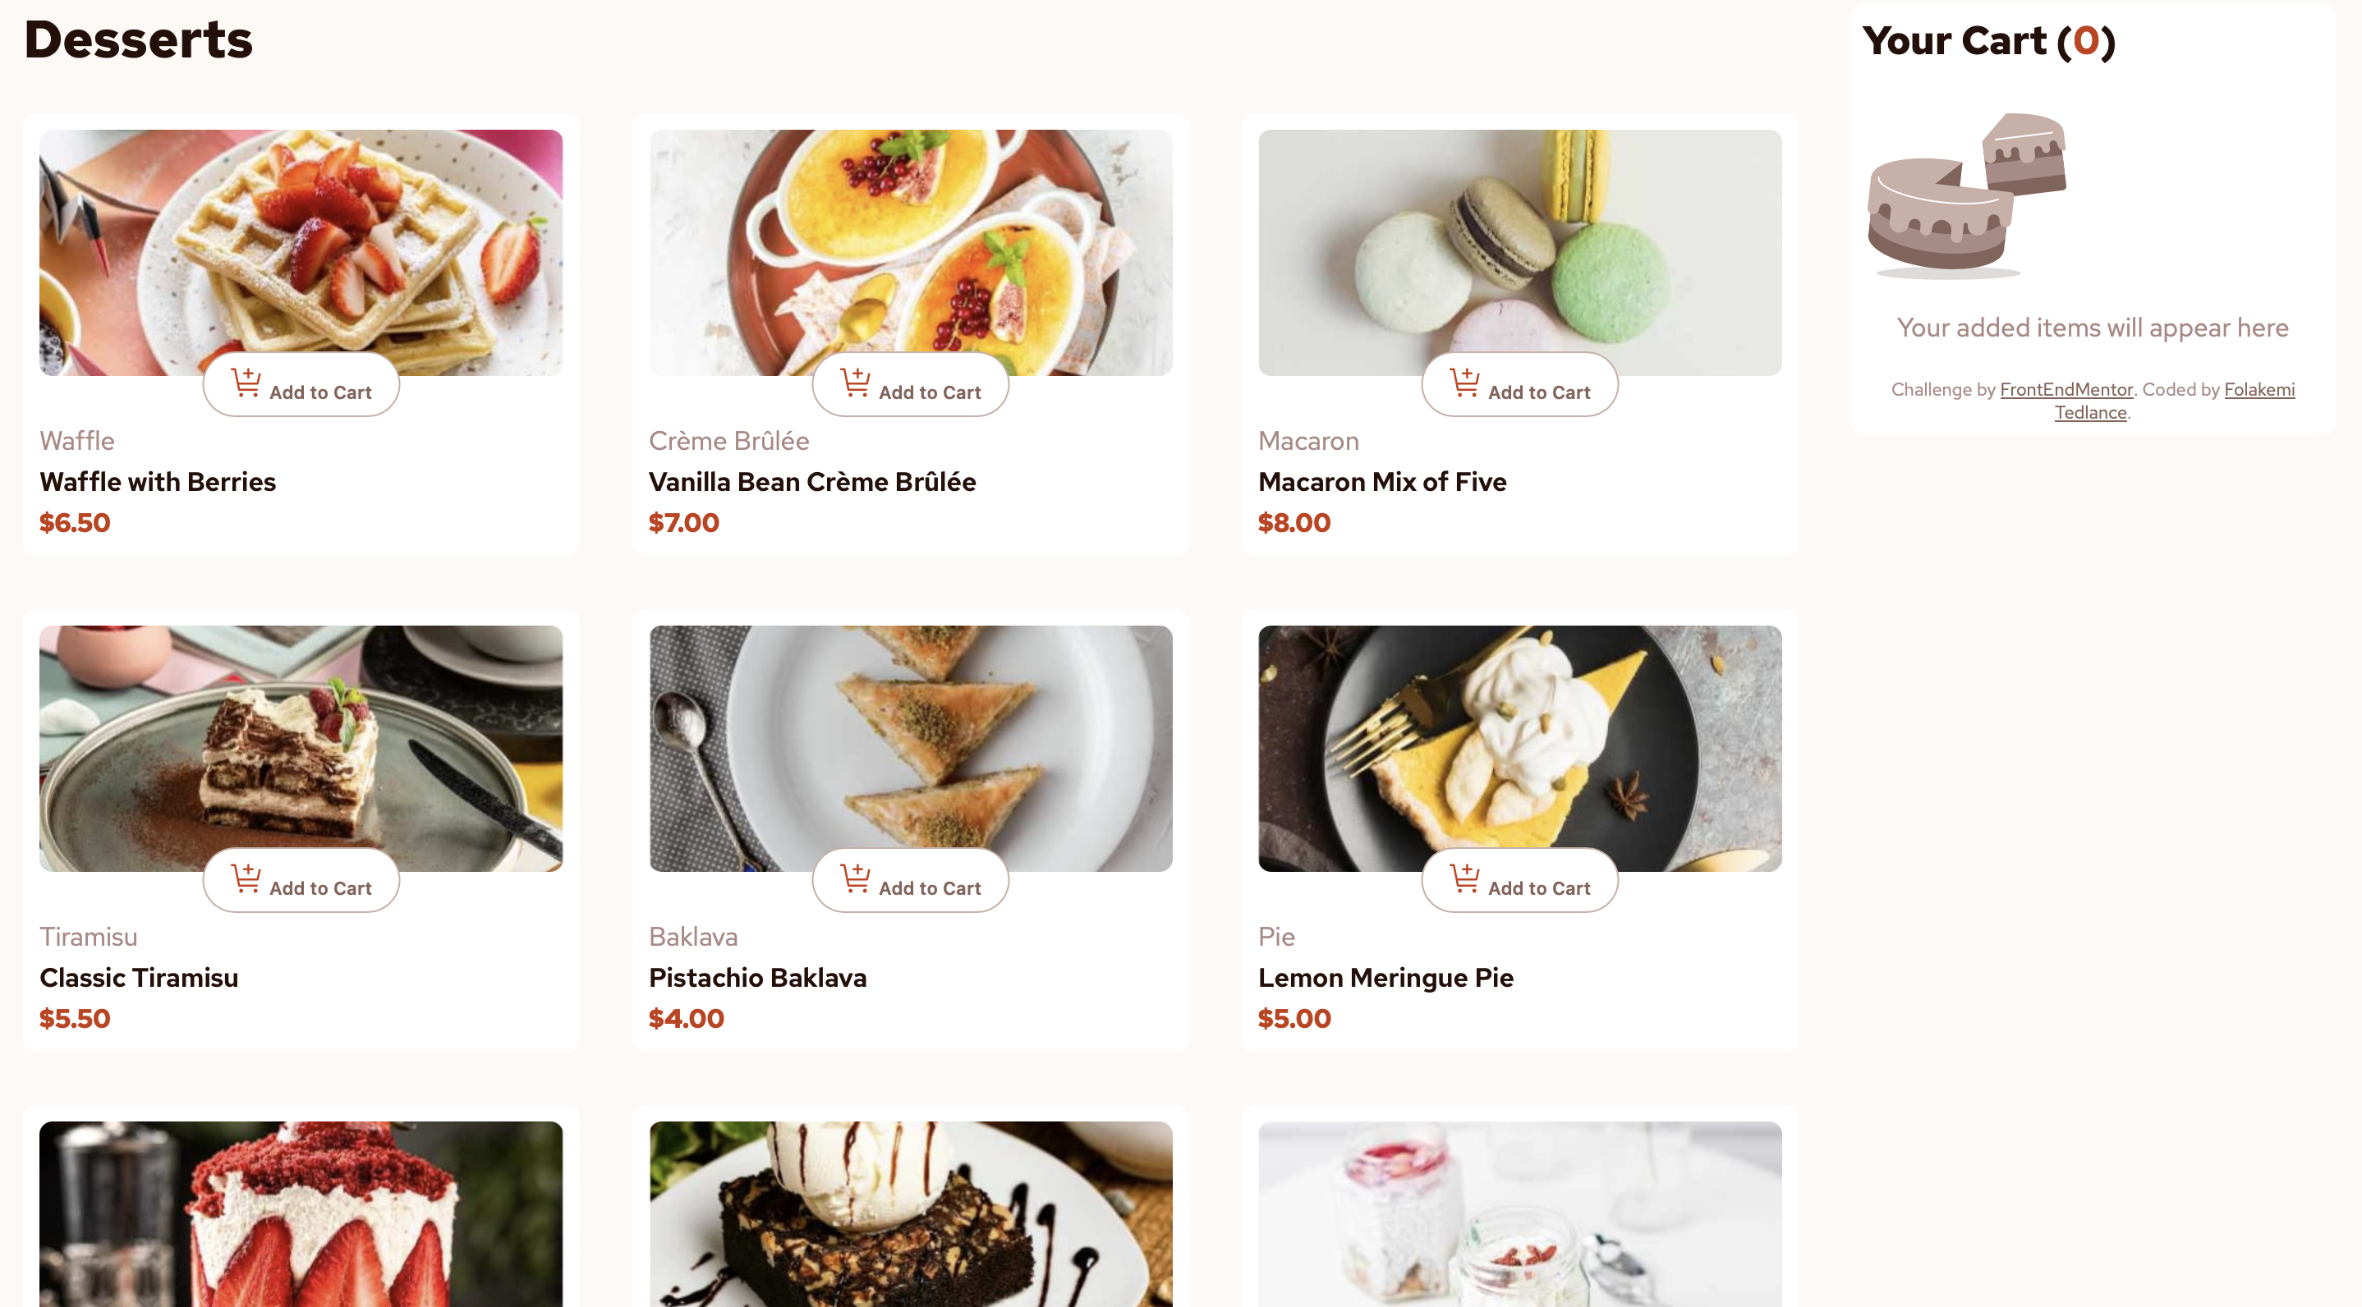Click cart icon on Macaron Add to Cart
The width and height of the screenshot is (2362, 1307).
[1464, 381]
